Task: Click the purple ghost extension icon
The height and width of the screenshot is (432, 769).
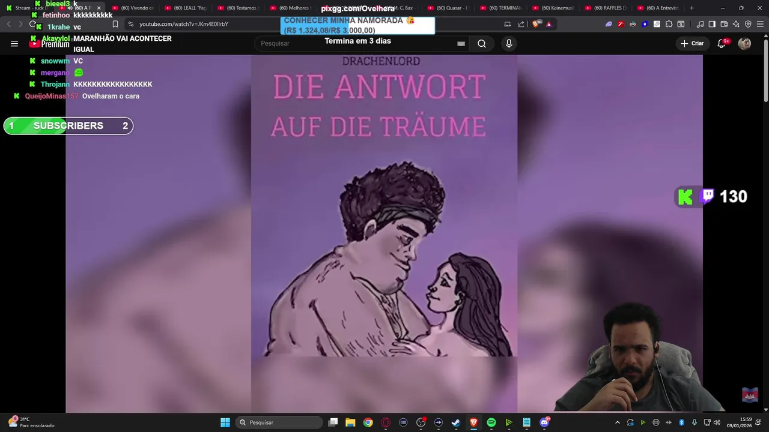Action: pos(609,24)
